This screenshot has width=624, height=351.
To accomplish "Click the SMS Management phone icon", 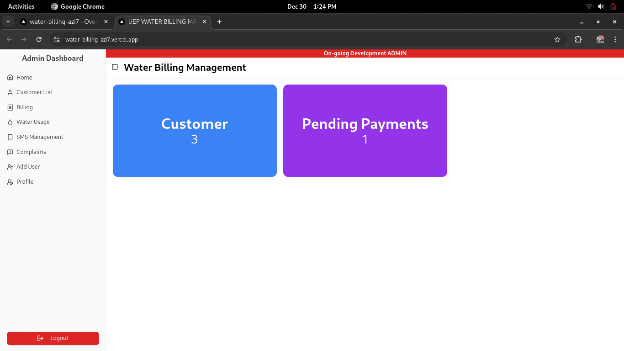I will [x=10, y=137].
